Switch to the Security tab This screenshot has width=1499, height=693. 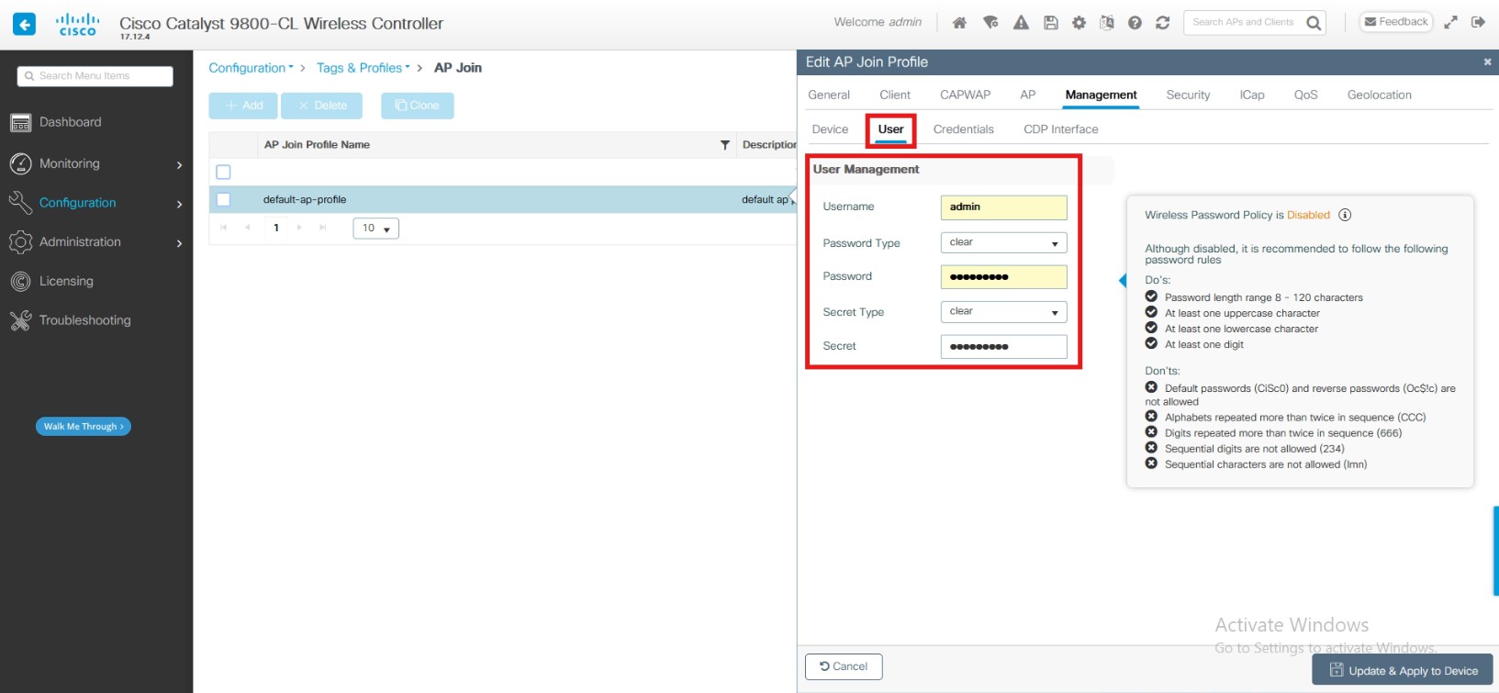pos(1188,95)
